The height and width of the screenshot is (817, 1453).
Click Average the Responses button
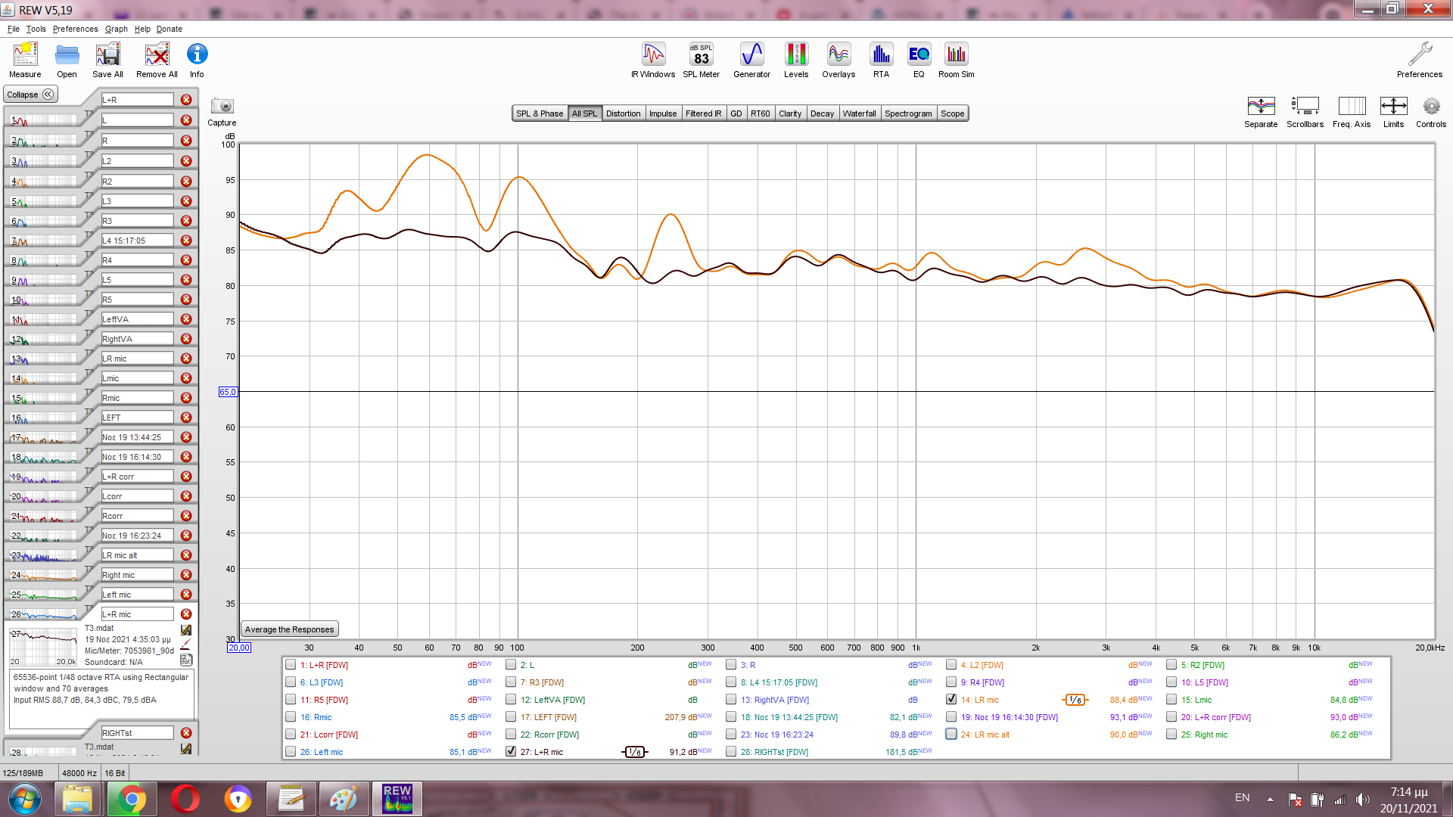click(289, 629)
